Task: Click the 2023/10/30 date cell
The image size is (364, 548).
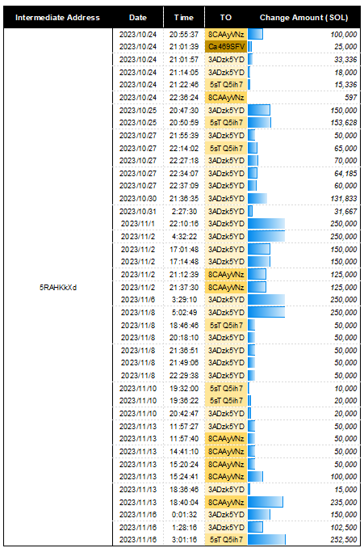Action: pyautogui.click(x=138, y=199)
